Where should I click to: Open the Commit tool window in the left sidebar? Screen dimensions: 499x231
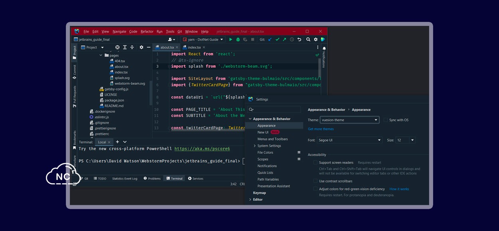tap(74, 72)
